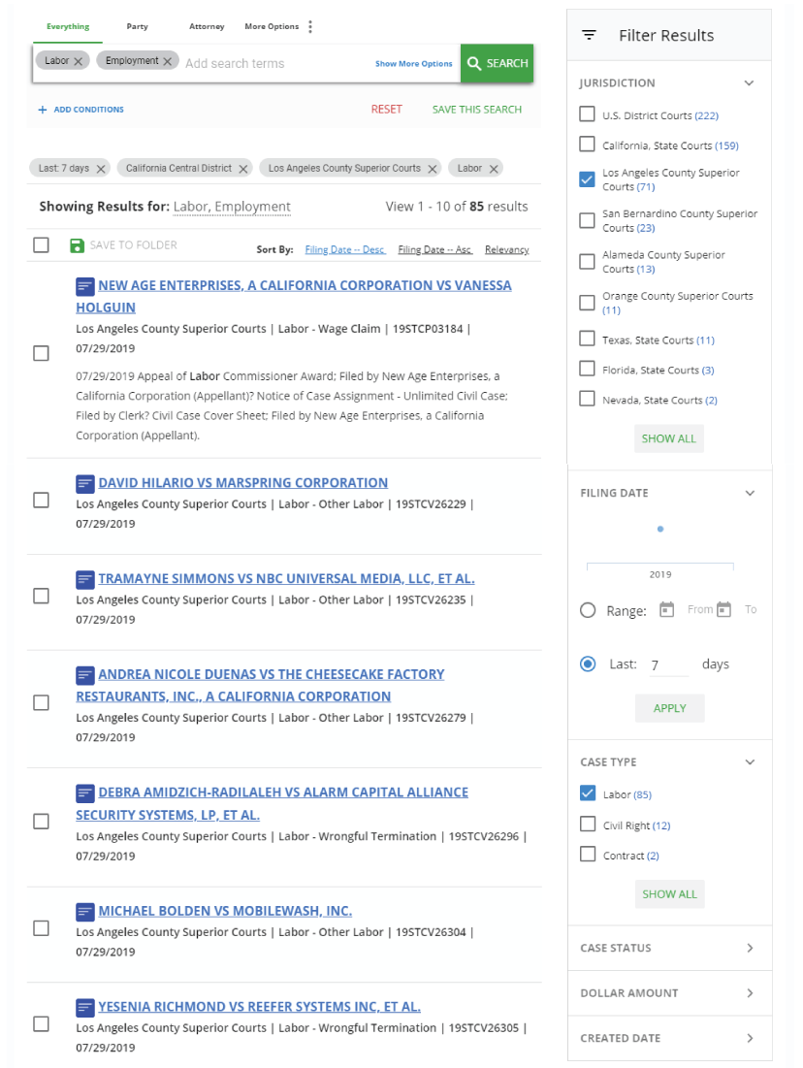Switch to the Party search tab
This screenshot has height=1068, width=803.
[137, 27]
